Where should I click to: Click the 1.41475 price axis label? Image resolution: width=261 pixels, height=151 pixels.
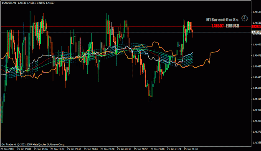(x=257, y=55)
